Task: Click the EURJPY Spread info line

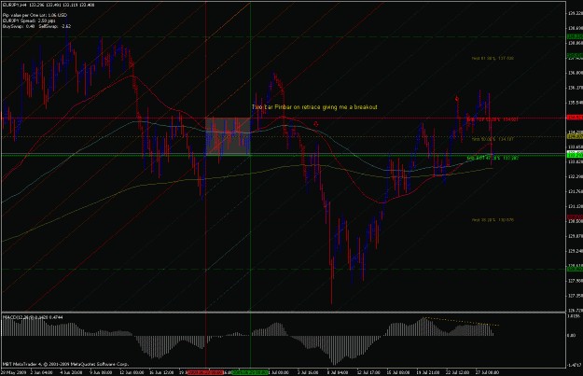Action: 29,21
